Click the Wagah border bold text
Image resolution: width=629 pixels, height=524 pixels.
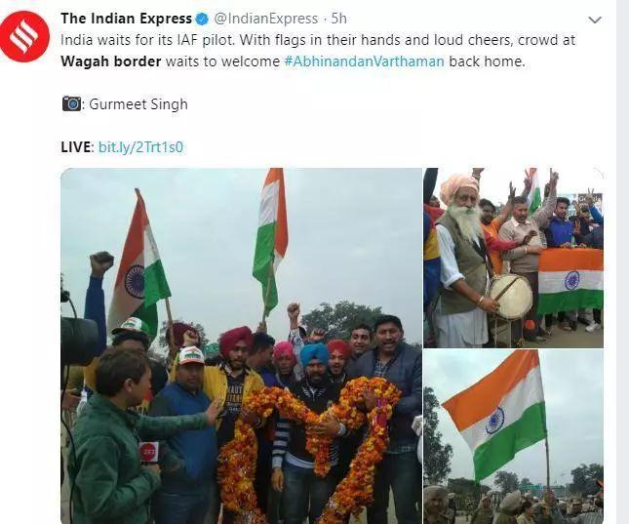111,61
